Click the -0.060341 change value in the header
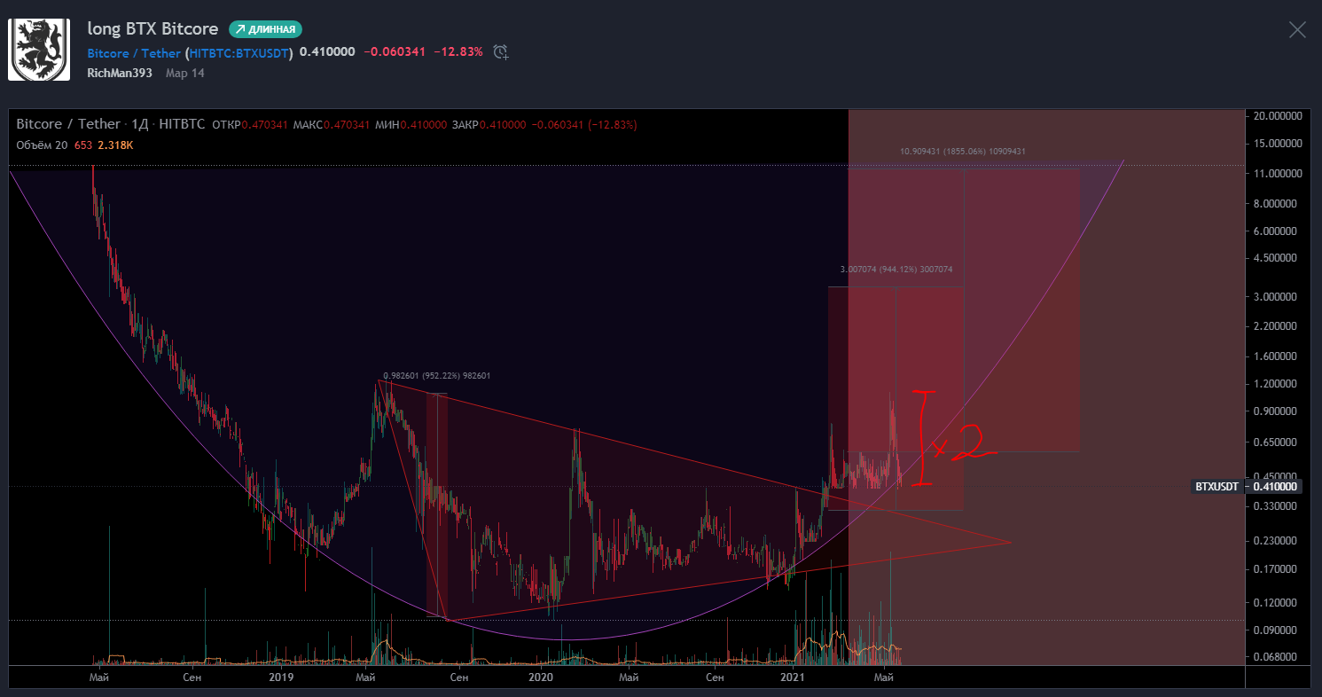 (394, 52)
